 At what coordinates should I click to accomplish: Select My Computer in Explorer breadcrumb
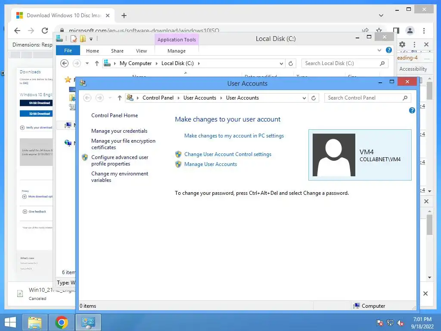click(136, 64)
